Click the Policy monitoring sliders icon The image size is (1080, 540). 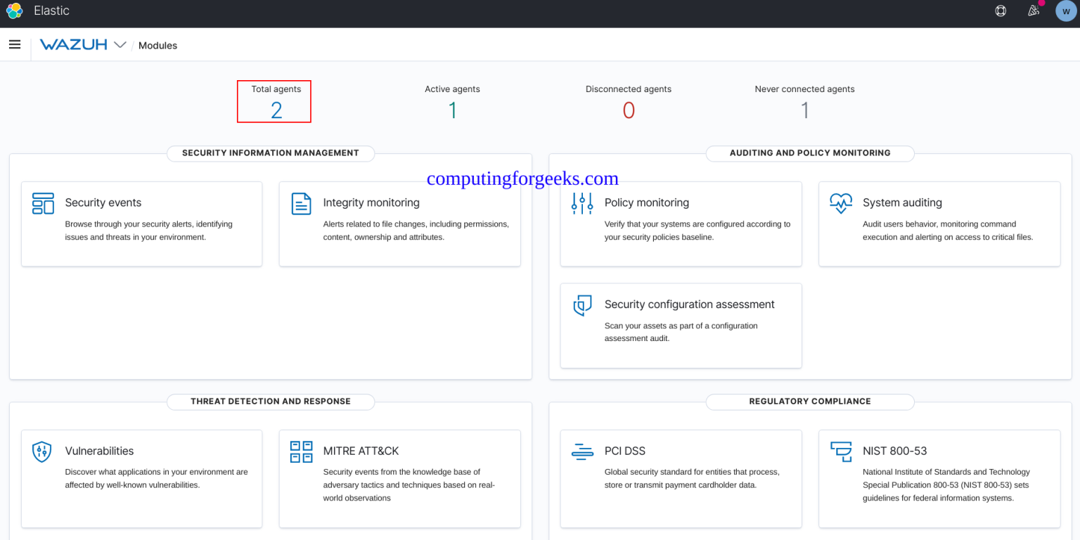pyautogui.click(x=581, y=203)
